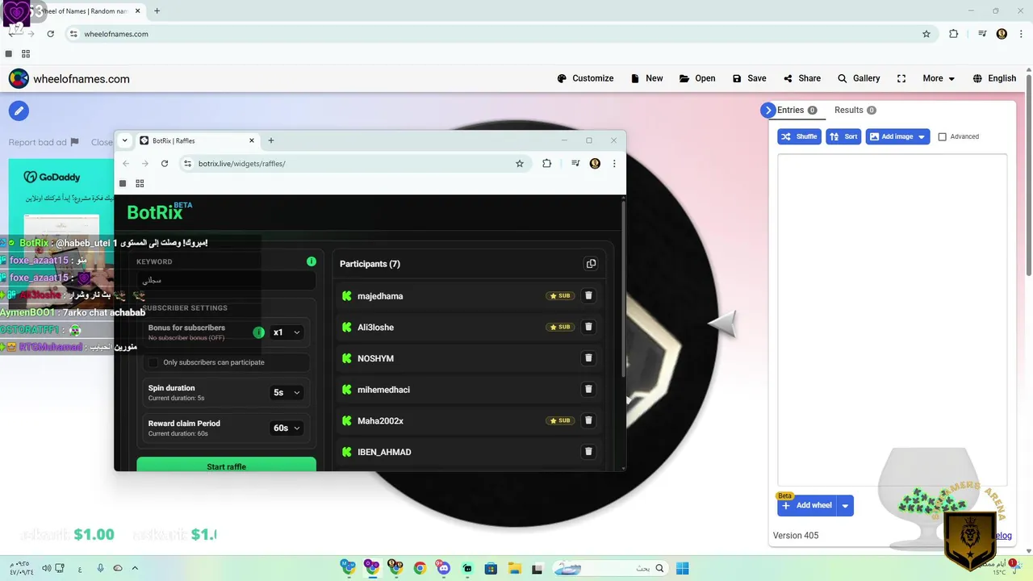Bookmark wheelofnames.com with star icon
Screen dimensions: 1033x581
[926, 34]
